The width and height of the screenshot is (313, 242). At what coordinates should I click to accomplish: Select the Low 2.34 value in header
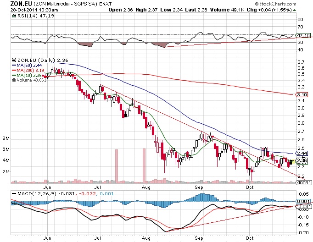171,10
